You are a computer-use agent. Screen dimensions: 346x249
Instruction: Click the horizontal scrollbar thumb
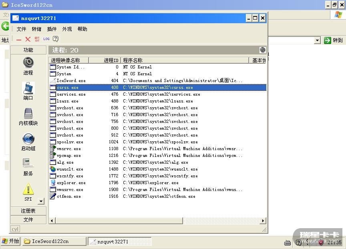[x=119, y=221]
